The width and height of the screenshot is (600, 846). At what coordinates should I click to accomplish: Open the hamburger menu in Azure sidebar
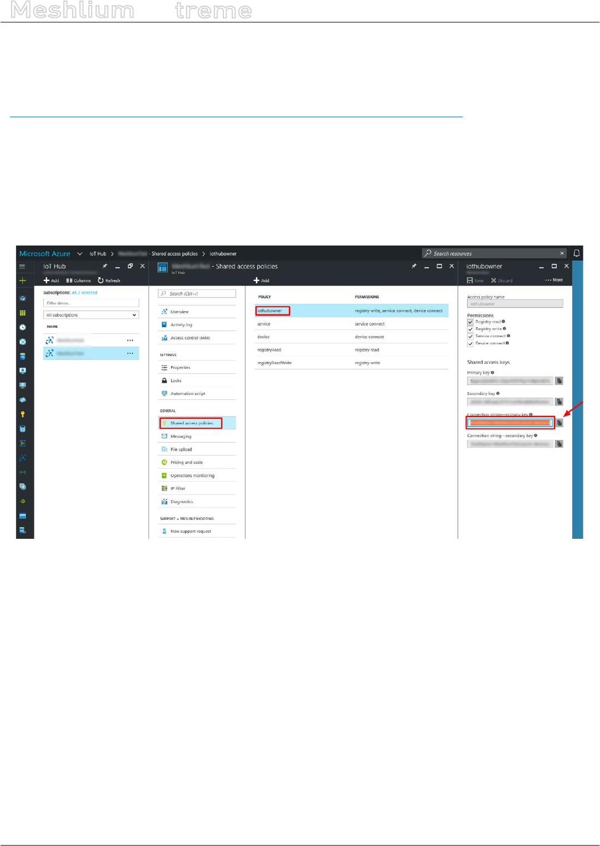22,267
